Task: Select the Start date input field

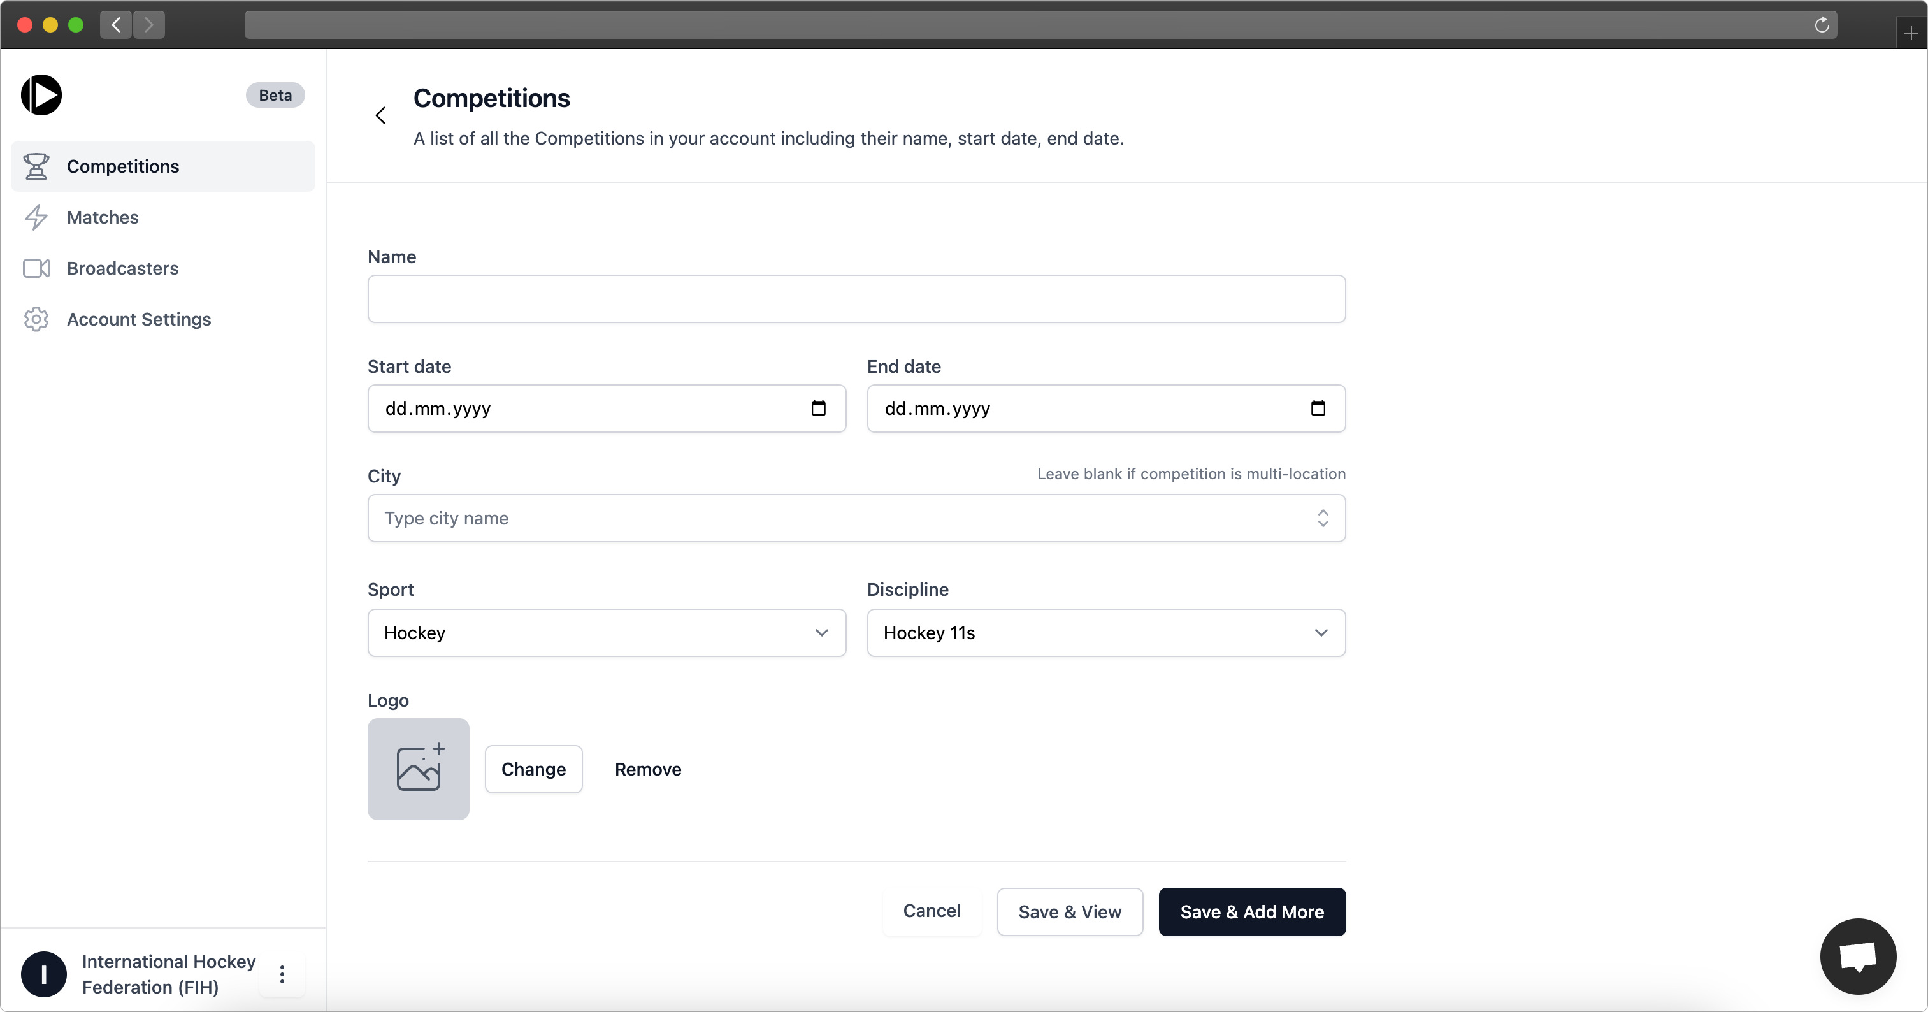Action: 607,408
